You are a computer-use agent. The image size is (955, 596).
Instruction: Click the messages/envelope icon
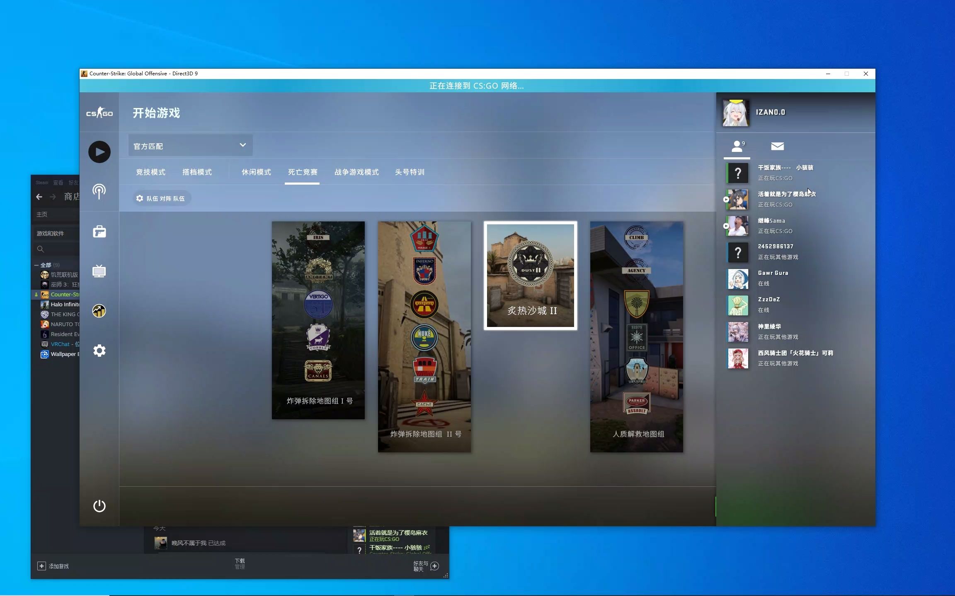[x=777, y=146]
